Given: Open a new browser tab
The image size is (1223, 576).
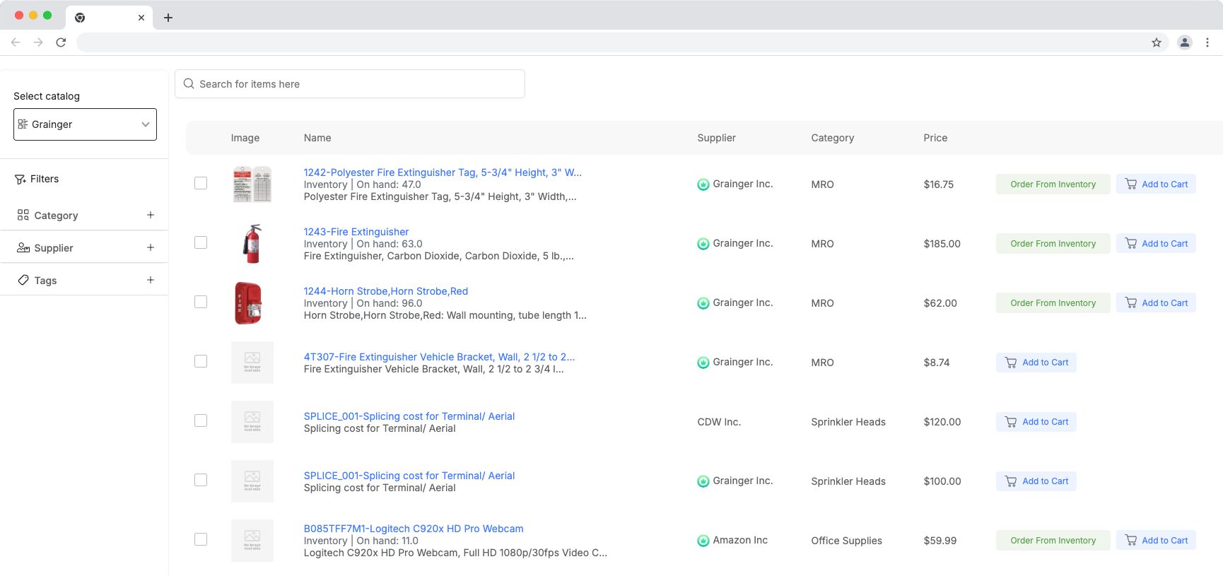Looking at the screenshot, I should (x=168, y=18).
